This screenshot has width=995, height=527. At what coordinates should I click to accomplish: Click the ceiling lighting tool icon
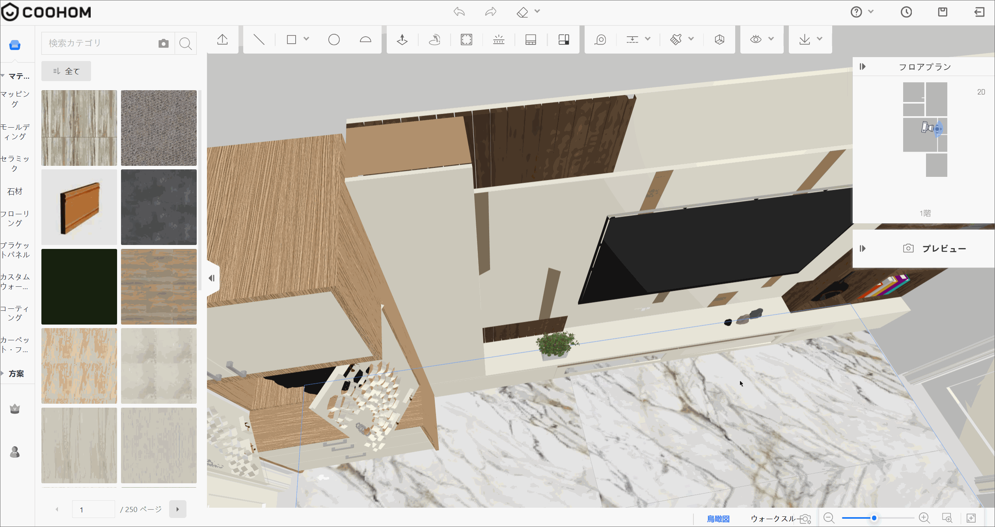tap(499, 39)
